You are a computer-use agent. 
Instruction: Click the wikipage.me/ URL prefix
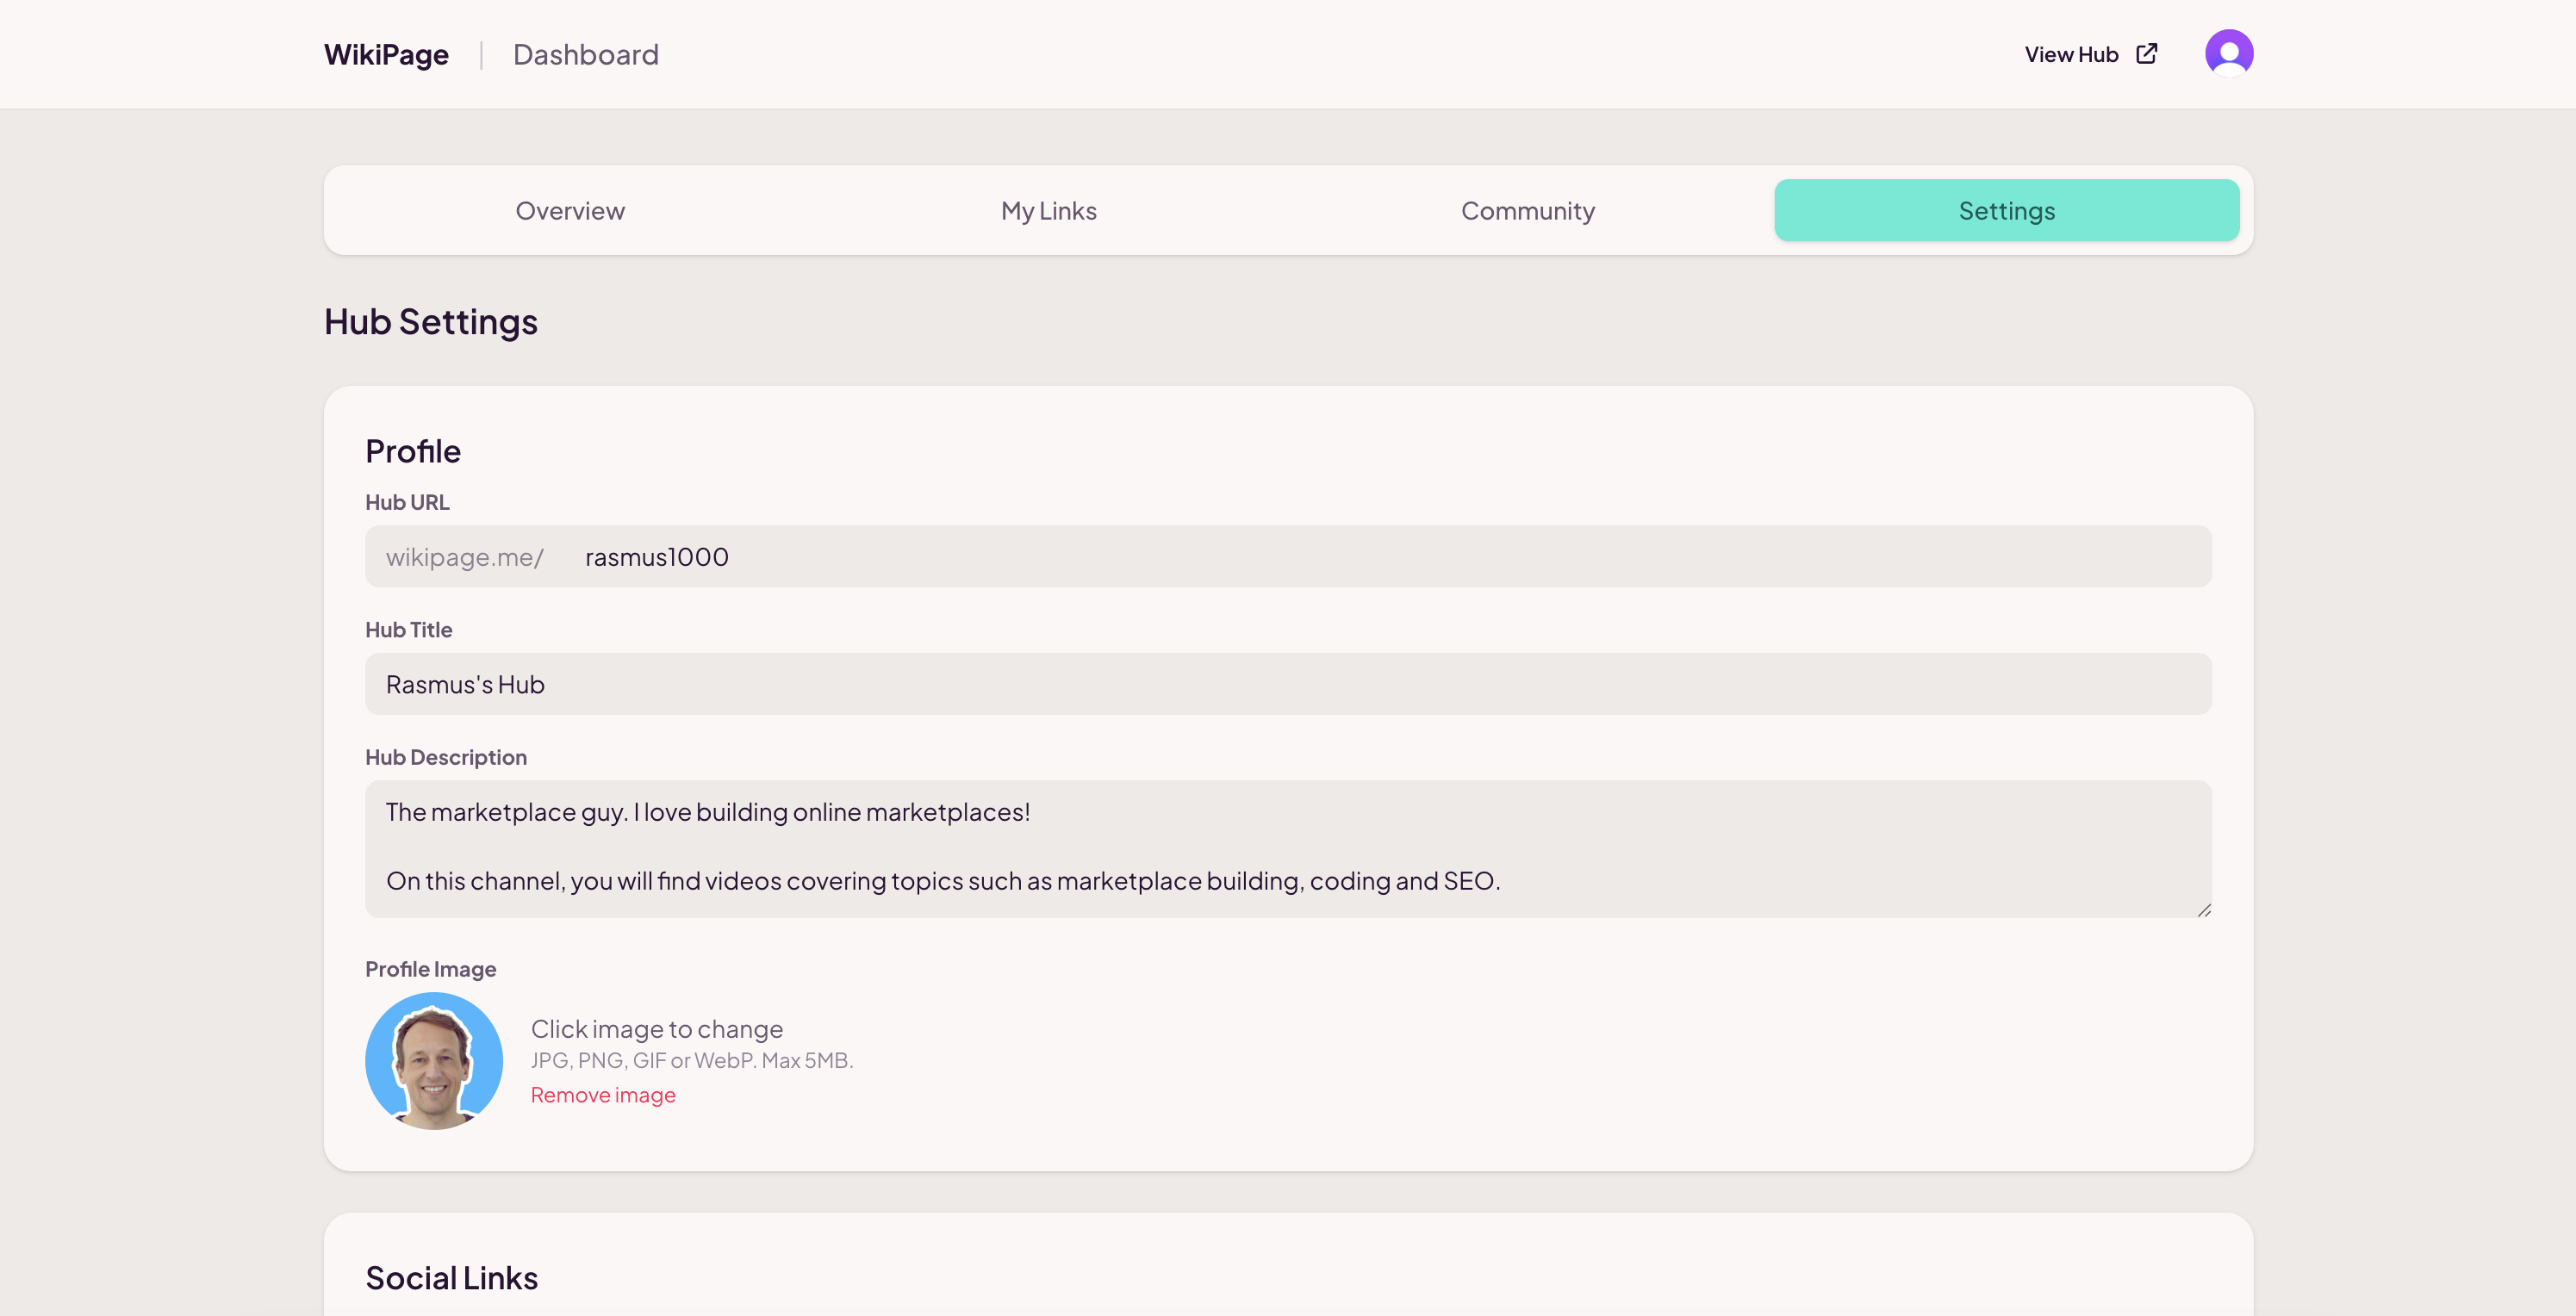465,557
